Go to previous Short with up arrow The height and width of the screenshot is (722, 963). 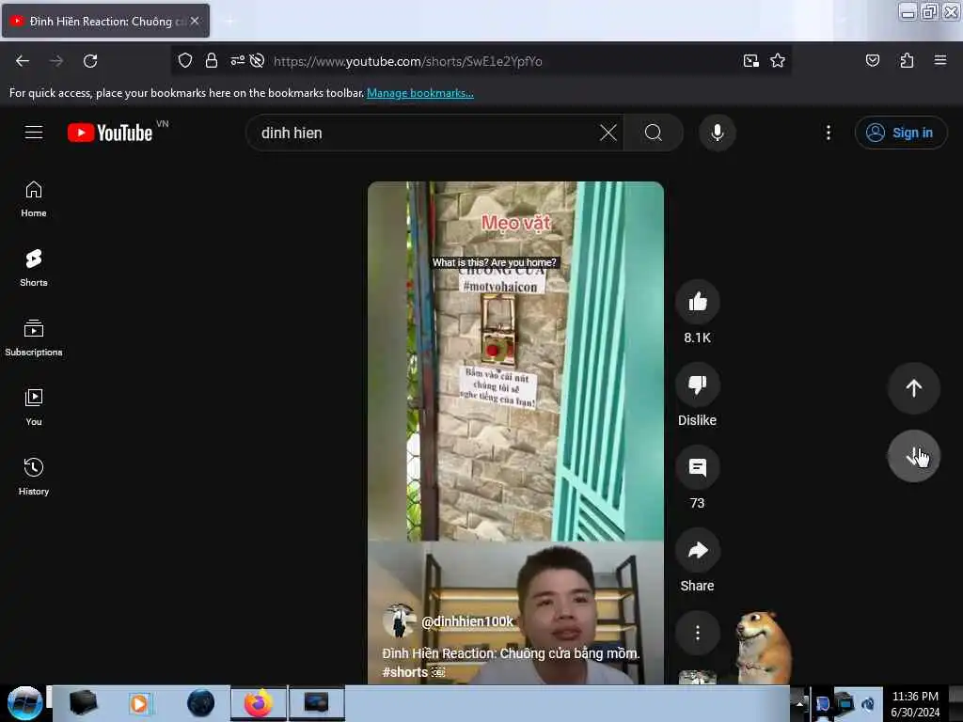913,388
